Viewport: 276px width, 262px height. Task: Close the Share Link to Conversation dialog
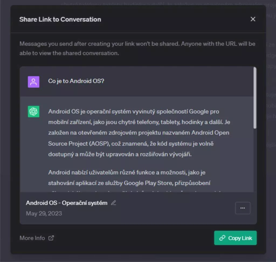(x=253, y=19)
